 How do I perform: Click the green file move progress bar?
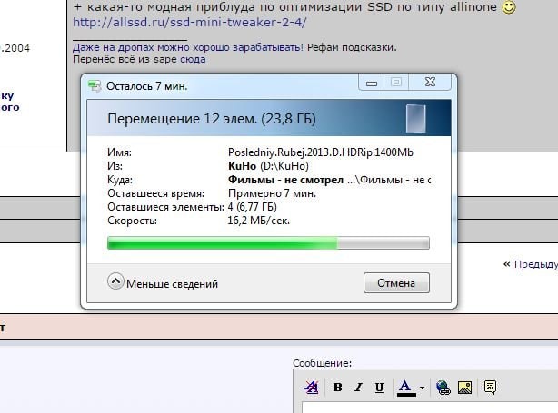point(268,242)
